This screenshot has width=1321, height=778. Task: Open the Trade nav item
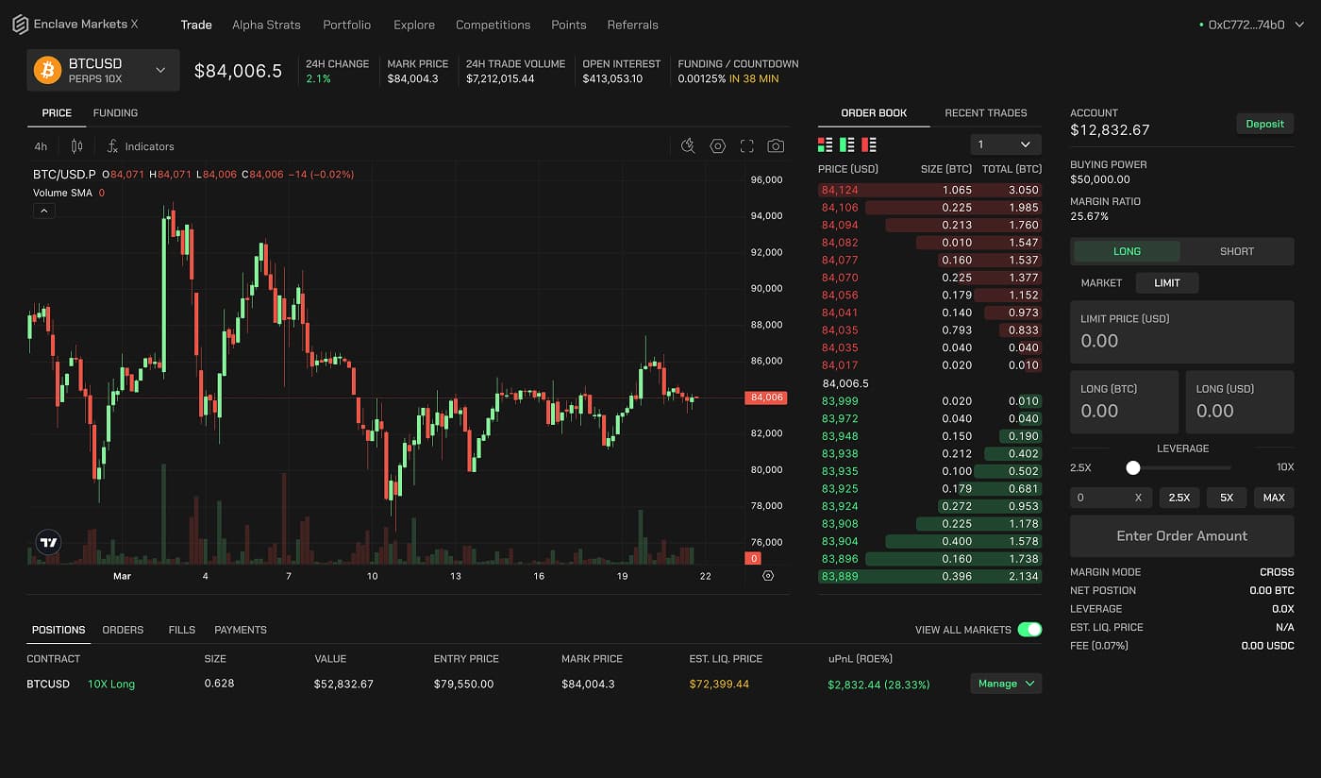(x=196, y=25)
